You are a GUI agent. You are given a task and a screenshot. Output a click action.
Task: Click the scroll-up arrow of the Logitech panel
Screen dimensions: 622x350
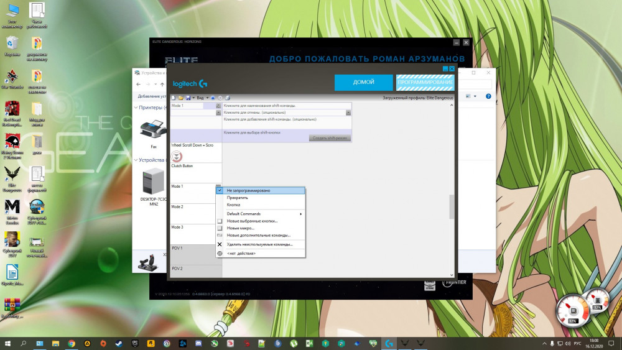click(x=452, y=105)
